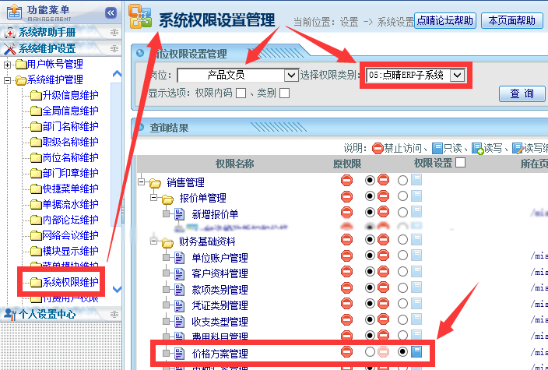Screen dimensions: 548x370
Task: Click the 查询 button
Action: tap(522, 93)
